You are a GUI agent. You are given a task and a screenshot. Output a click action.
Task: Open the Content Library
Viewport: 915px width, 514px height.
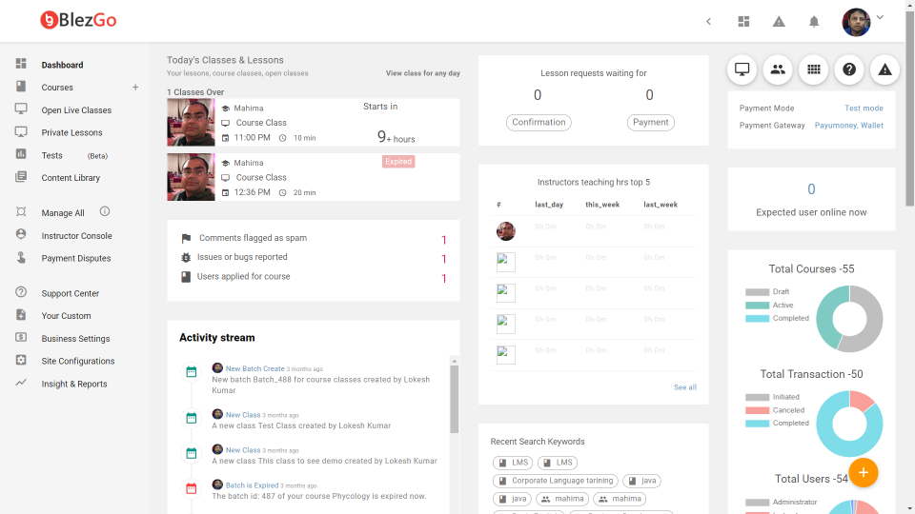71,178
